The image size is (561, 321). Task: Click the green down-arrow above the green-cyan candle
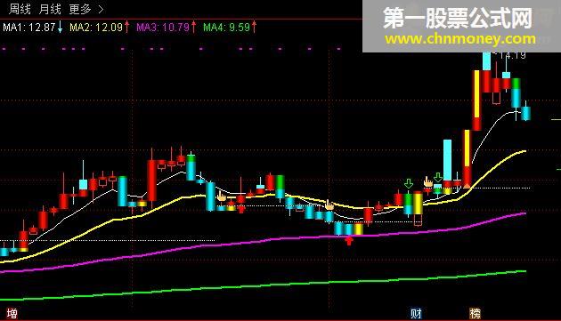(408, 184)
